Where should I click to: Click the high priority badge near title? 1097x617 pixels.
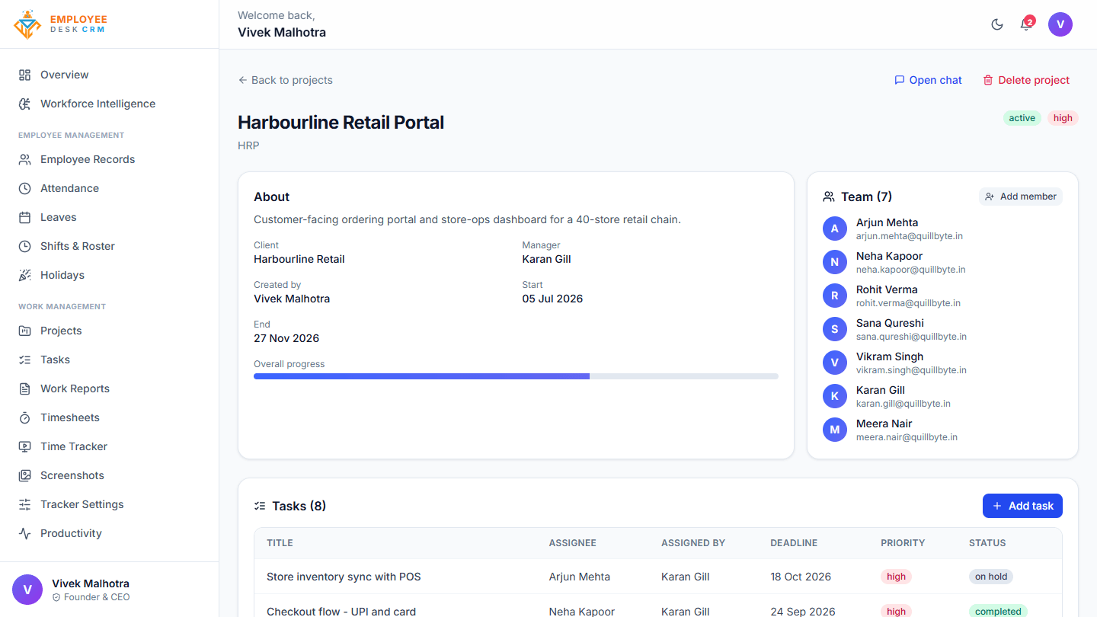[1063, 118]
